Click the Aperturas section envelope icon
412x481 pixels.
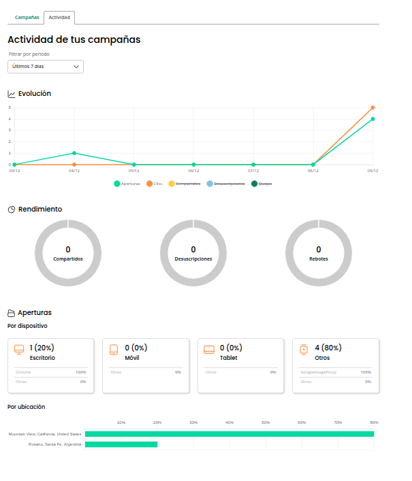pyautogui.click(x=12, y=313)
